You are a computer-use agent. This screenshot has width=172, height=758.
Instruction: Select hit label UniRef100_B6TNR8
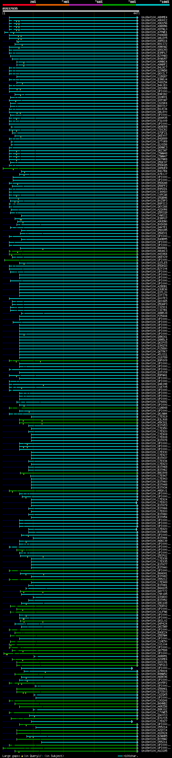coord(154,159)
